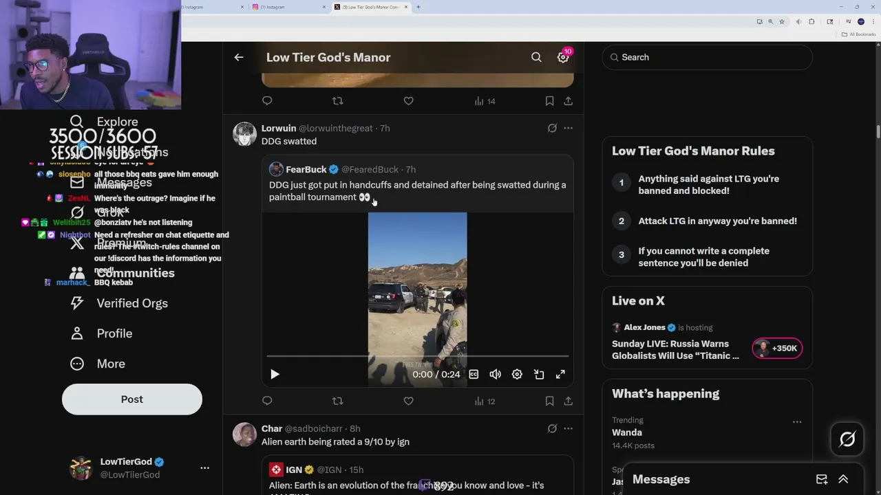This screenshot has height=495, width=881.
Task: View analytics showing 14 views on top post
Action: [485, 101]
